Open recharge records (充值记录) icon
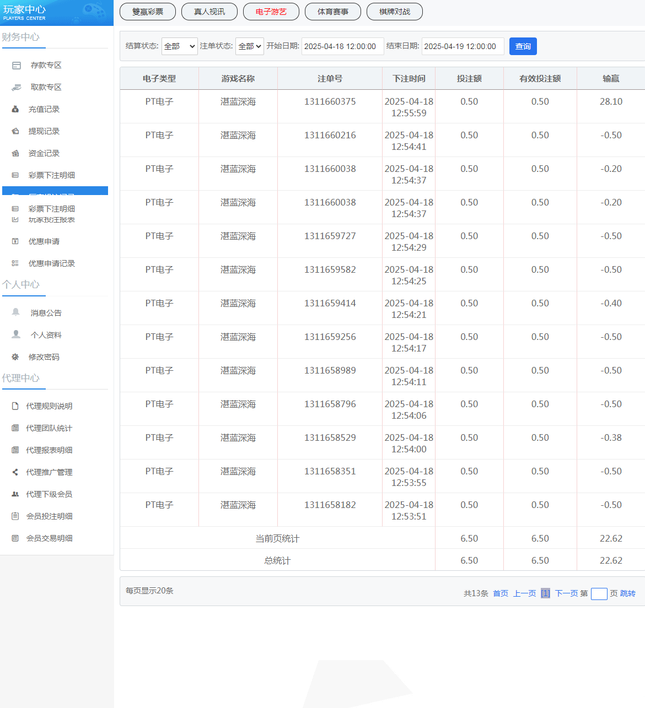645x708 pixels. tap(15, 110)
